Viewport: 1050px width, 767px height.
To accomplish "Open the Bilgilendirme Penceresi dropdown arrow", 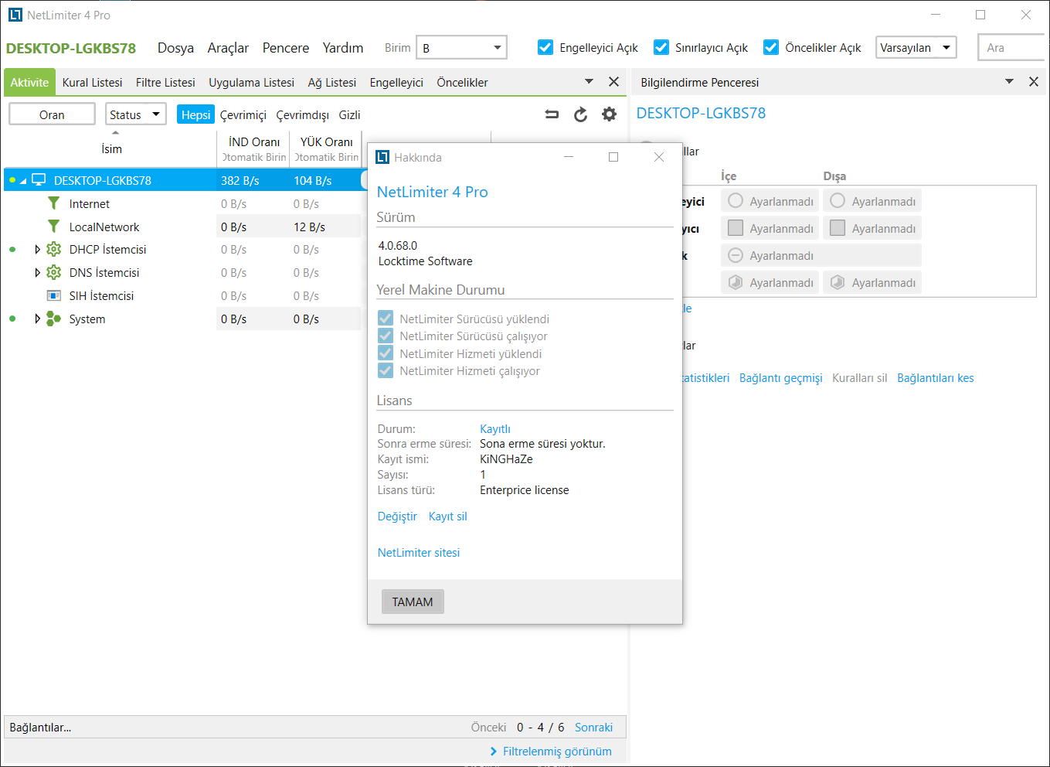I will tap(1009, 81).
